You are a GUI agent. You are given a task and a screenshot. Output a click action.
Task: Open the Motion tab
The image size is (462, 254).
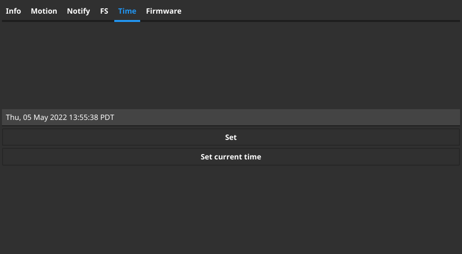(44, 11)
